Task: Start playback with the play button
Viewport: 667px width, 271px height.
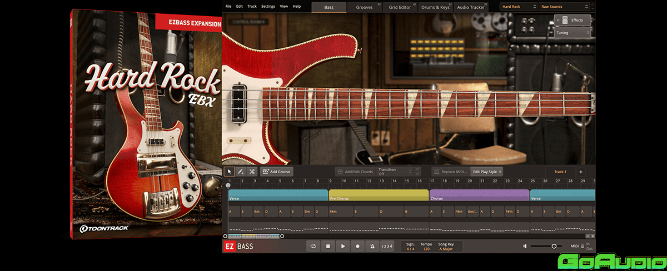Action: (x=343, y=246)
